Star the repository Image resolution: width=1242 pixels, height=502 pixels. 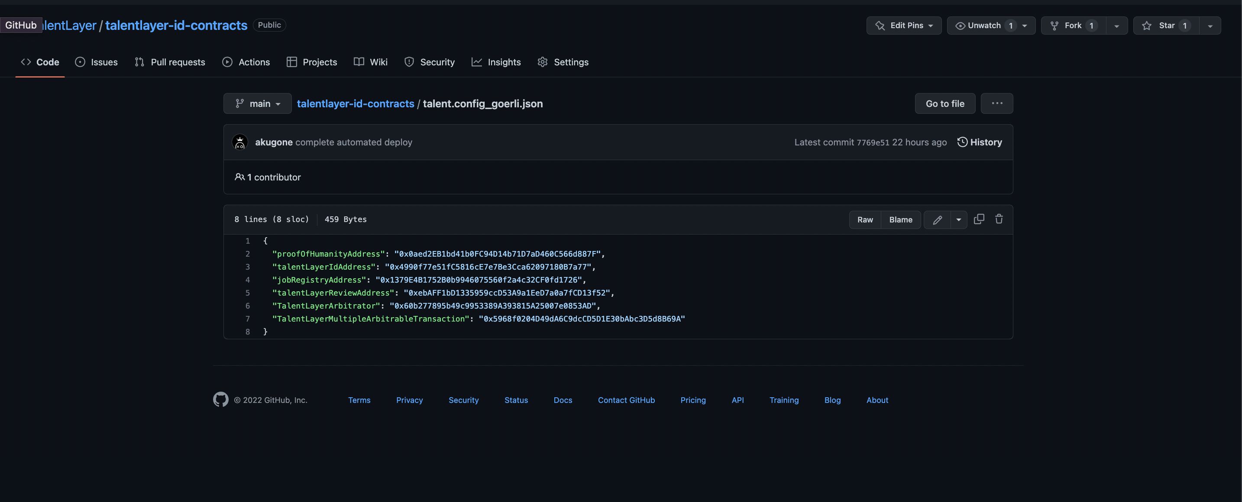tap(1166, 26)
